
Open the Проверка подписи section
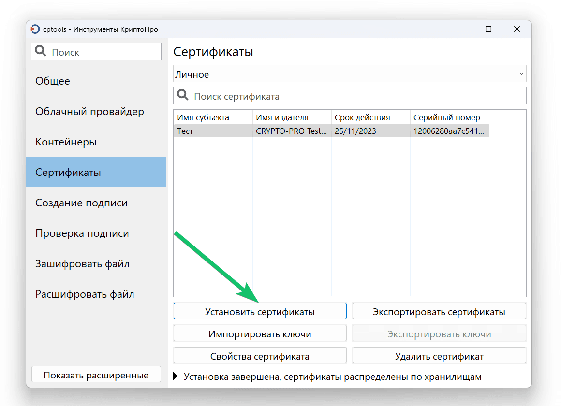[96, 233]
